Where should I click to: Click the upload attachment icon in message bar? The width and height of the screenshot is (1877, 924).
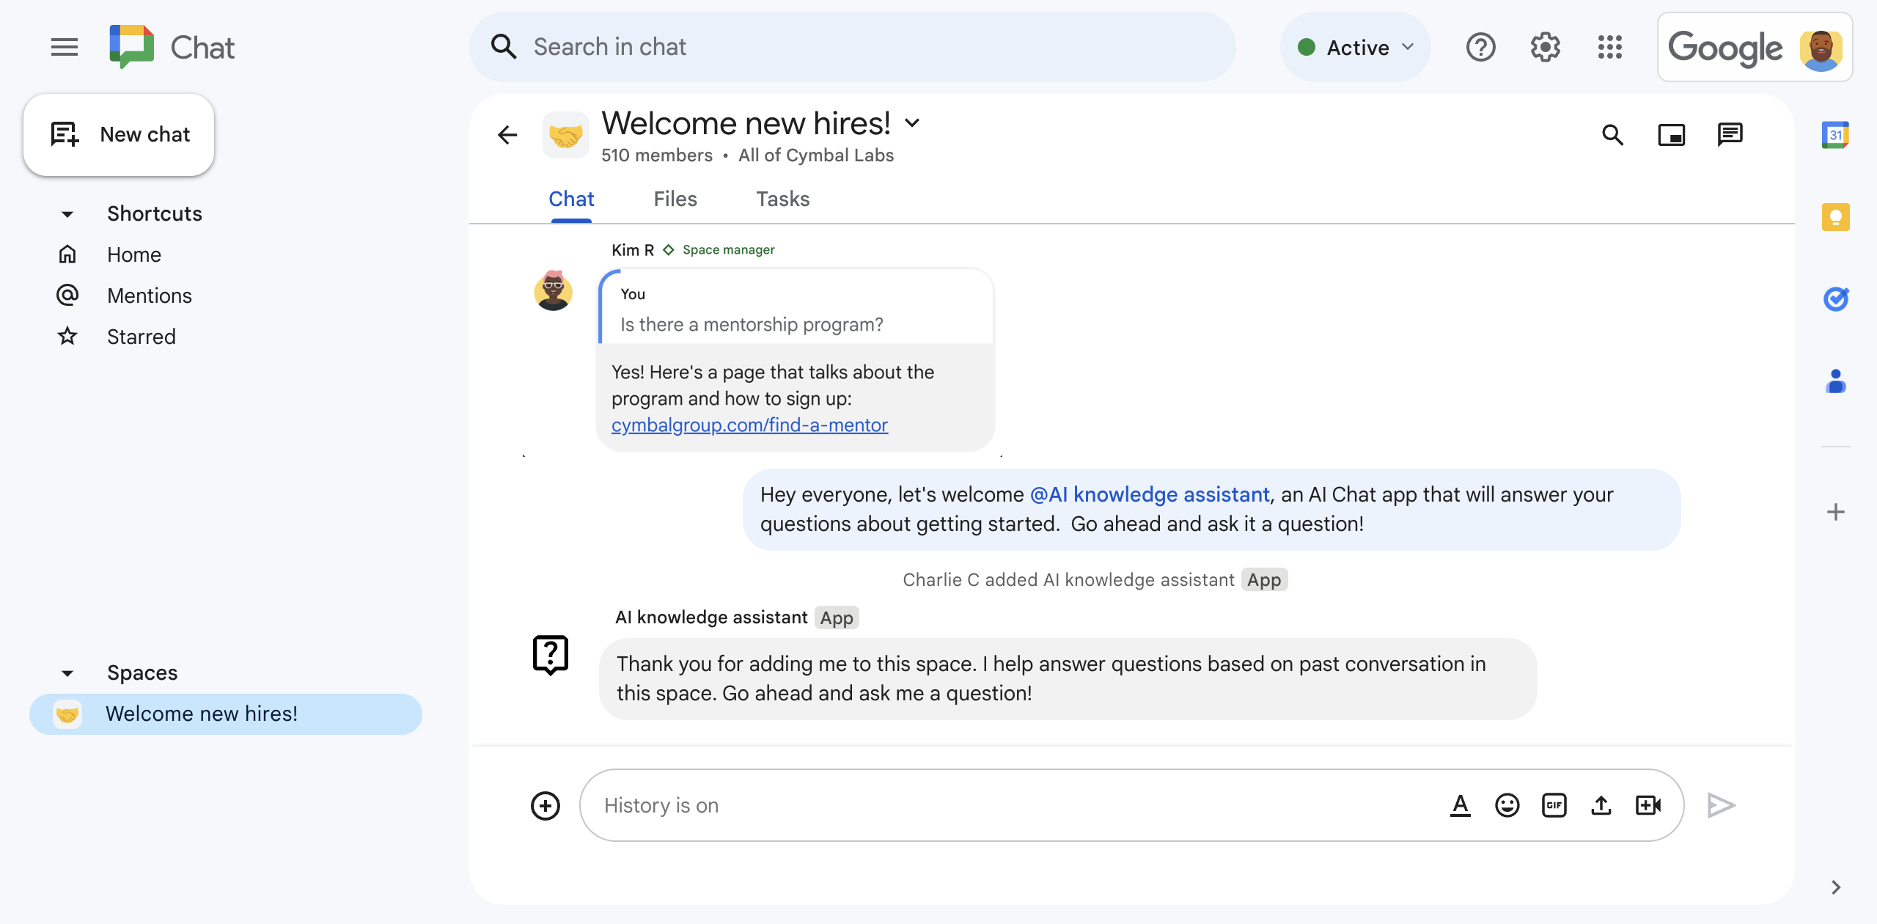click(x=1601, y=804)
